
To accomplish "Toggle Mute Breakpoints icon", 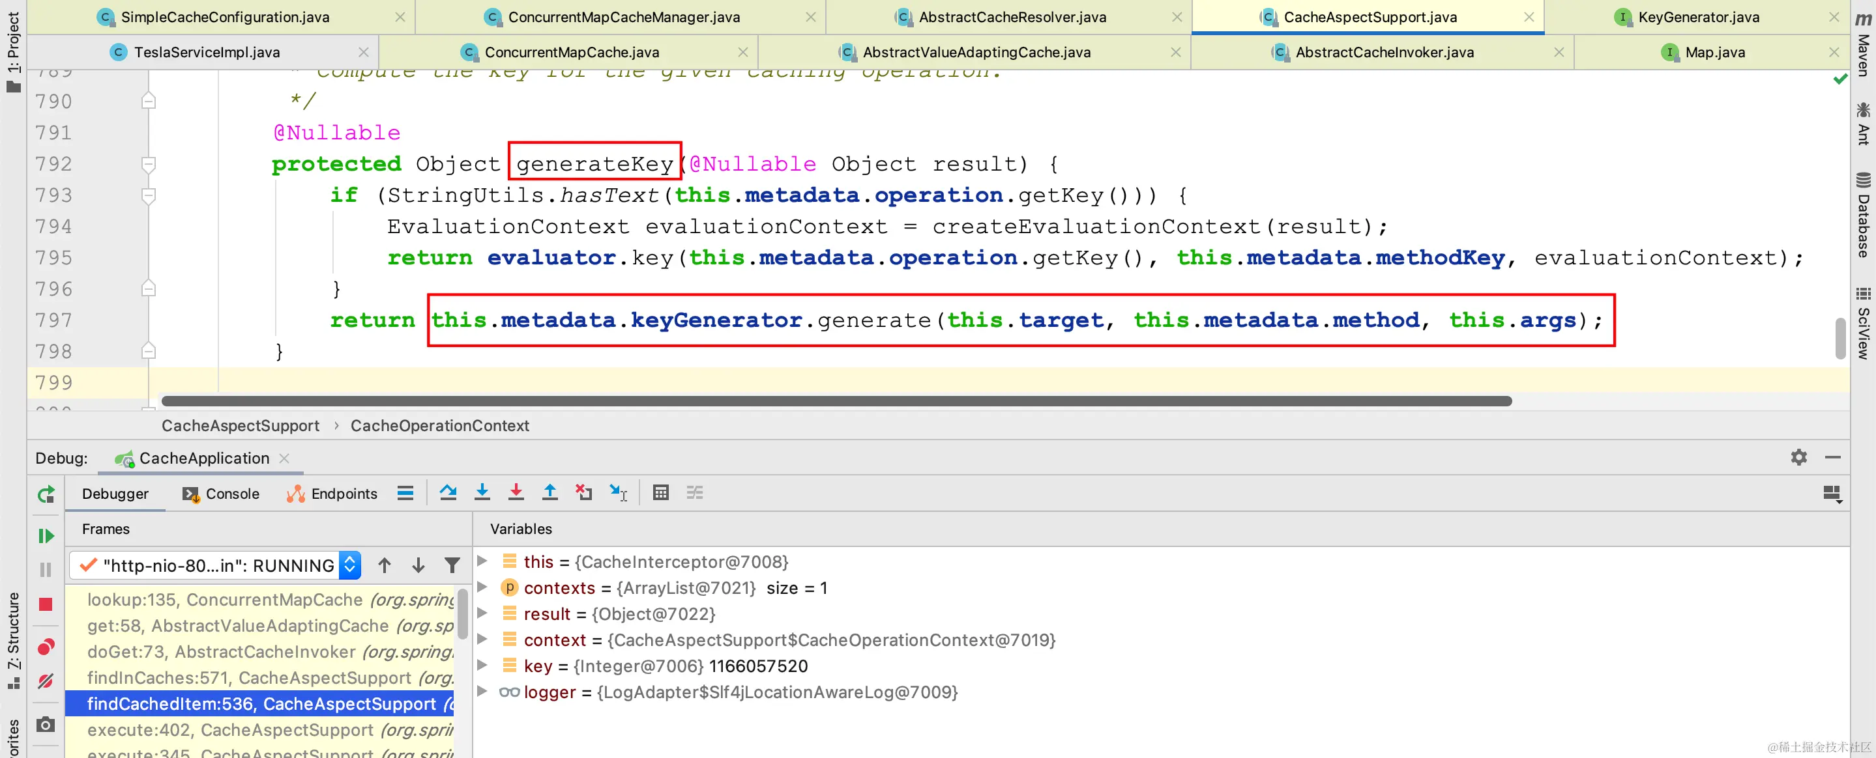I will [x=46, y=681].
